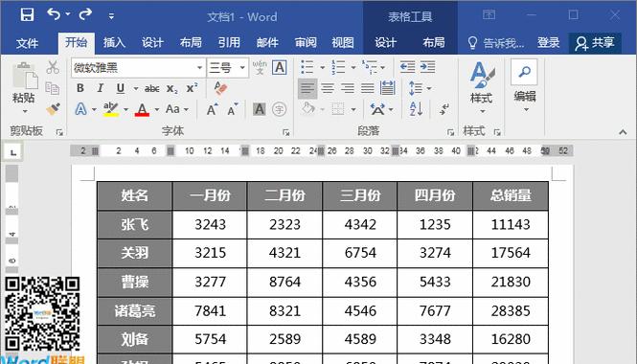This screenshot has height=364, width=637.
Task: Open the font size dropdown (三号)
Action: coord(242,67)
